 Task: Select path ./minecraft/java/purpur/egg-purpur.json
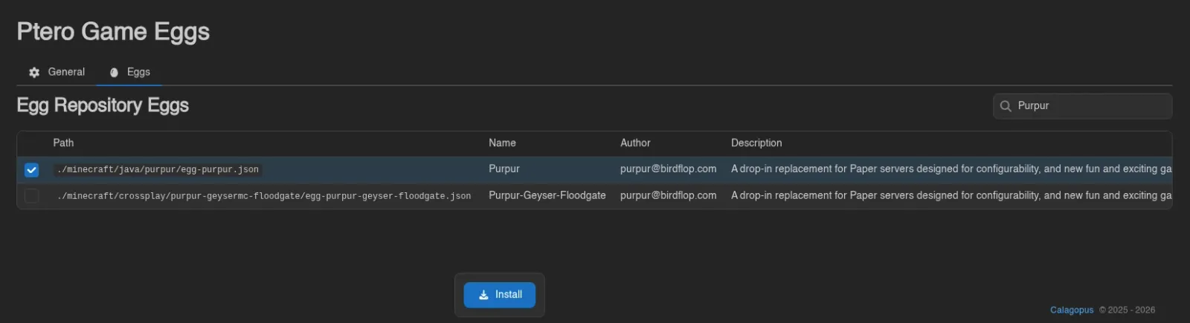point(158,170)
